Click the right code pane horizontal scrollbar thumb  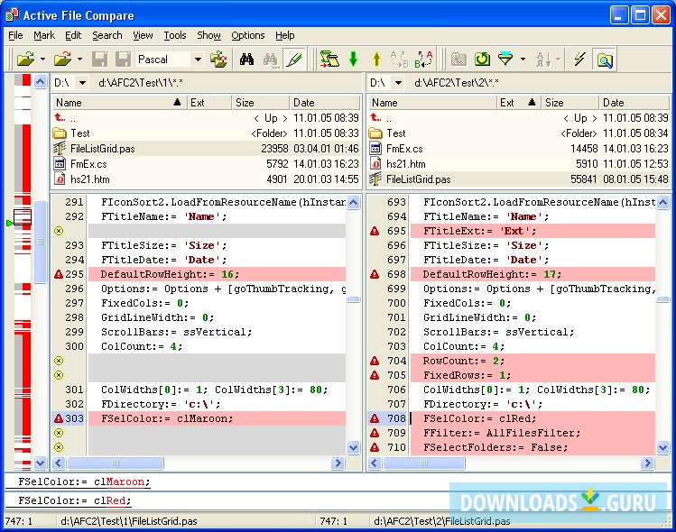click(x=424, y=463)
